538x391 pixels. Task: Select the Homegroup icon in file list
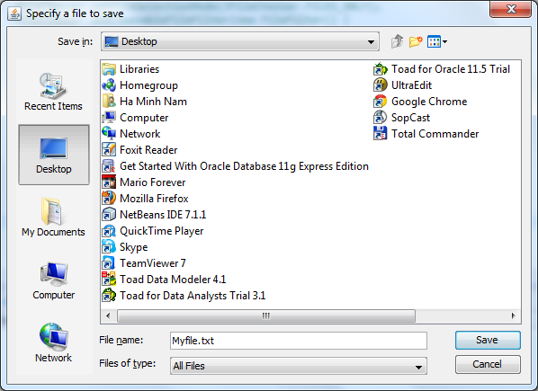coord(109,85)
